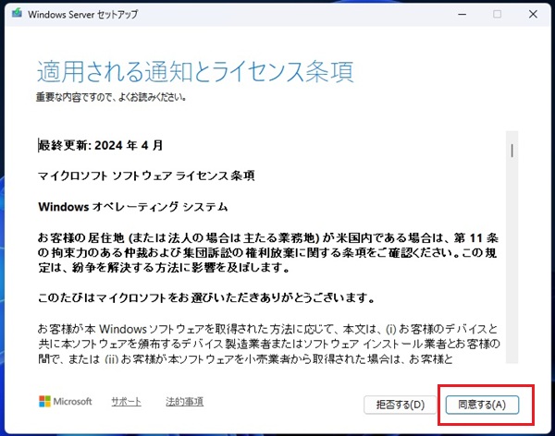This screenshot has width=555, height=436.
Task: Click the Windows Server setup title bar icon
Action: coord(16,15)
